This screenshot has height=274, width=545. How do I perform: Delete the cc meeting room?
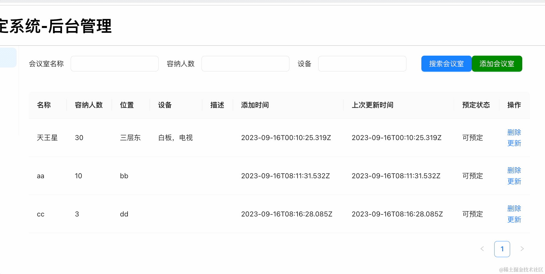(x=514, y=208)
